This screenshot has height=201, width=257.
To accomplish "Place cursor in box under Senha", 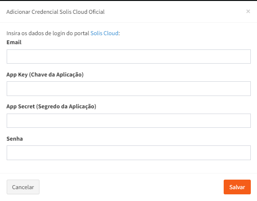I will [x=128, y=153].
